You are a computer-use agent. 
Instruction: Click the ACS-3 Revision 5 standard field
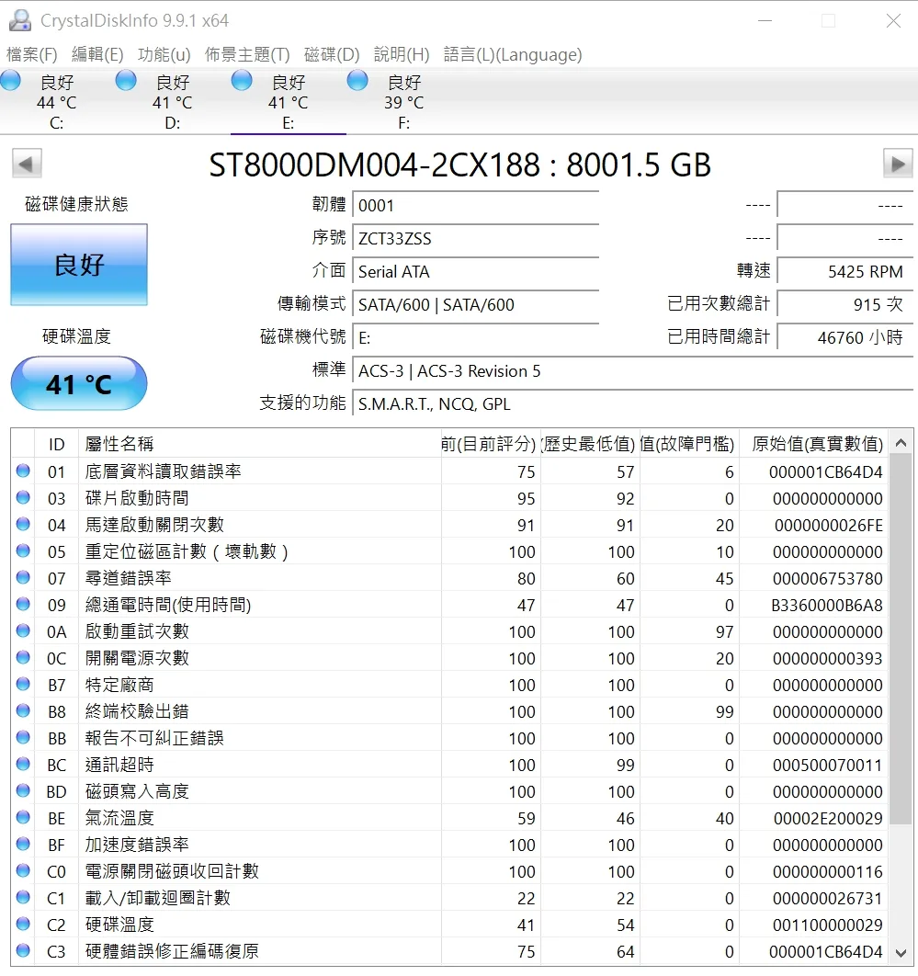[632, 371]
